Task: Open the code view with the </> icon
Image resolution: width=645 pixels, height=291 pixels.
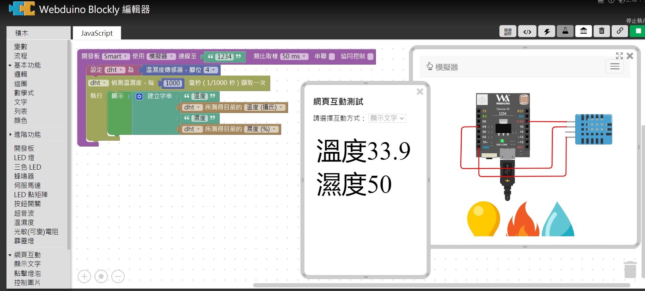Action: coord(527,32)
